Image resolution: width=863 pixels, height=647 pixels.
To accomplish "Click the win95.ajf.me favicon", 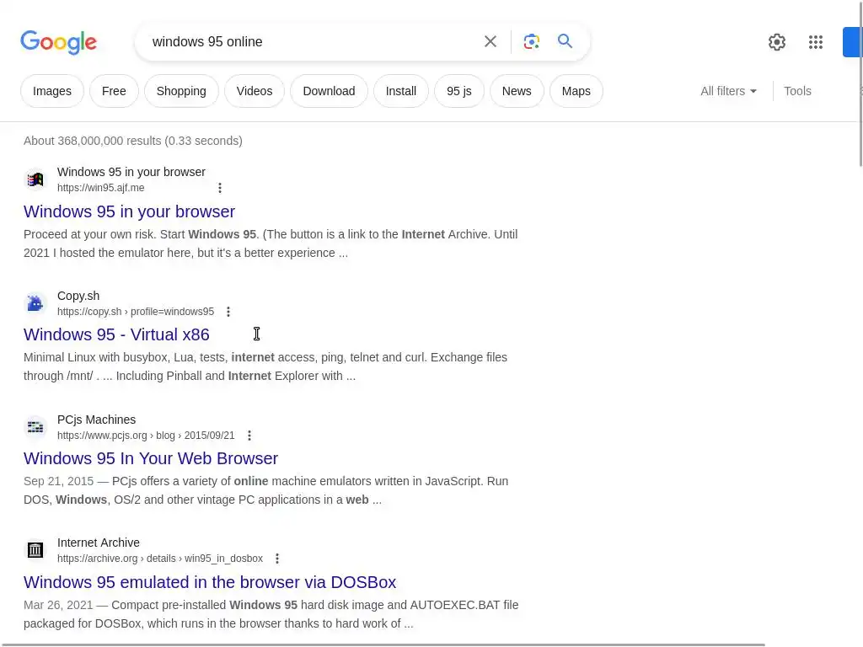I will point(35,179).
